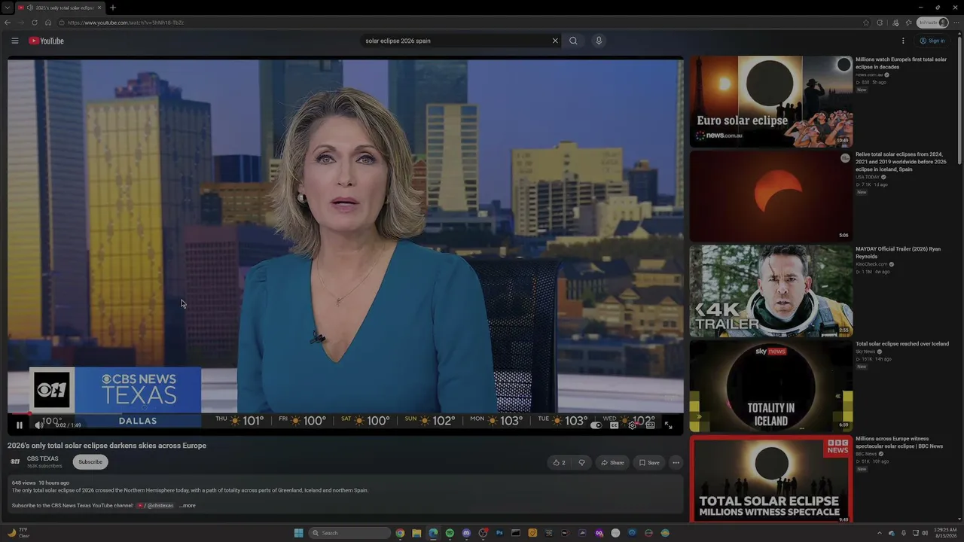The height and width of the screenshot is (542, 964).
Task: Open Spotify from taskbar
Action: pos(450,533)
